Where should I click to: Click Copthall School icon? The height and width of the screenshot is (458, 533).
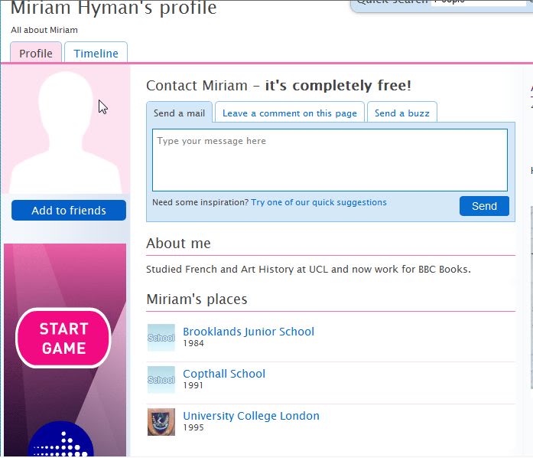161,380
